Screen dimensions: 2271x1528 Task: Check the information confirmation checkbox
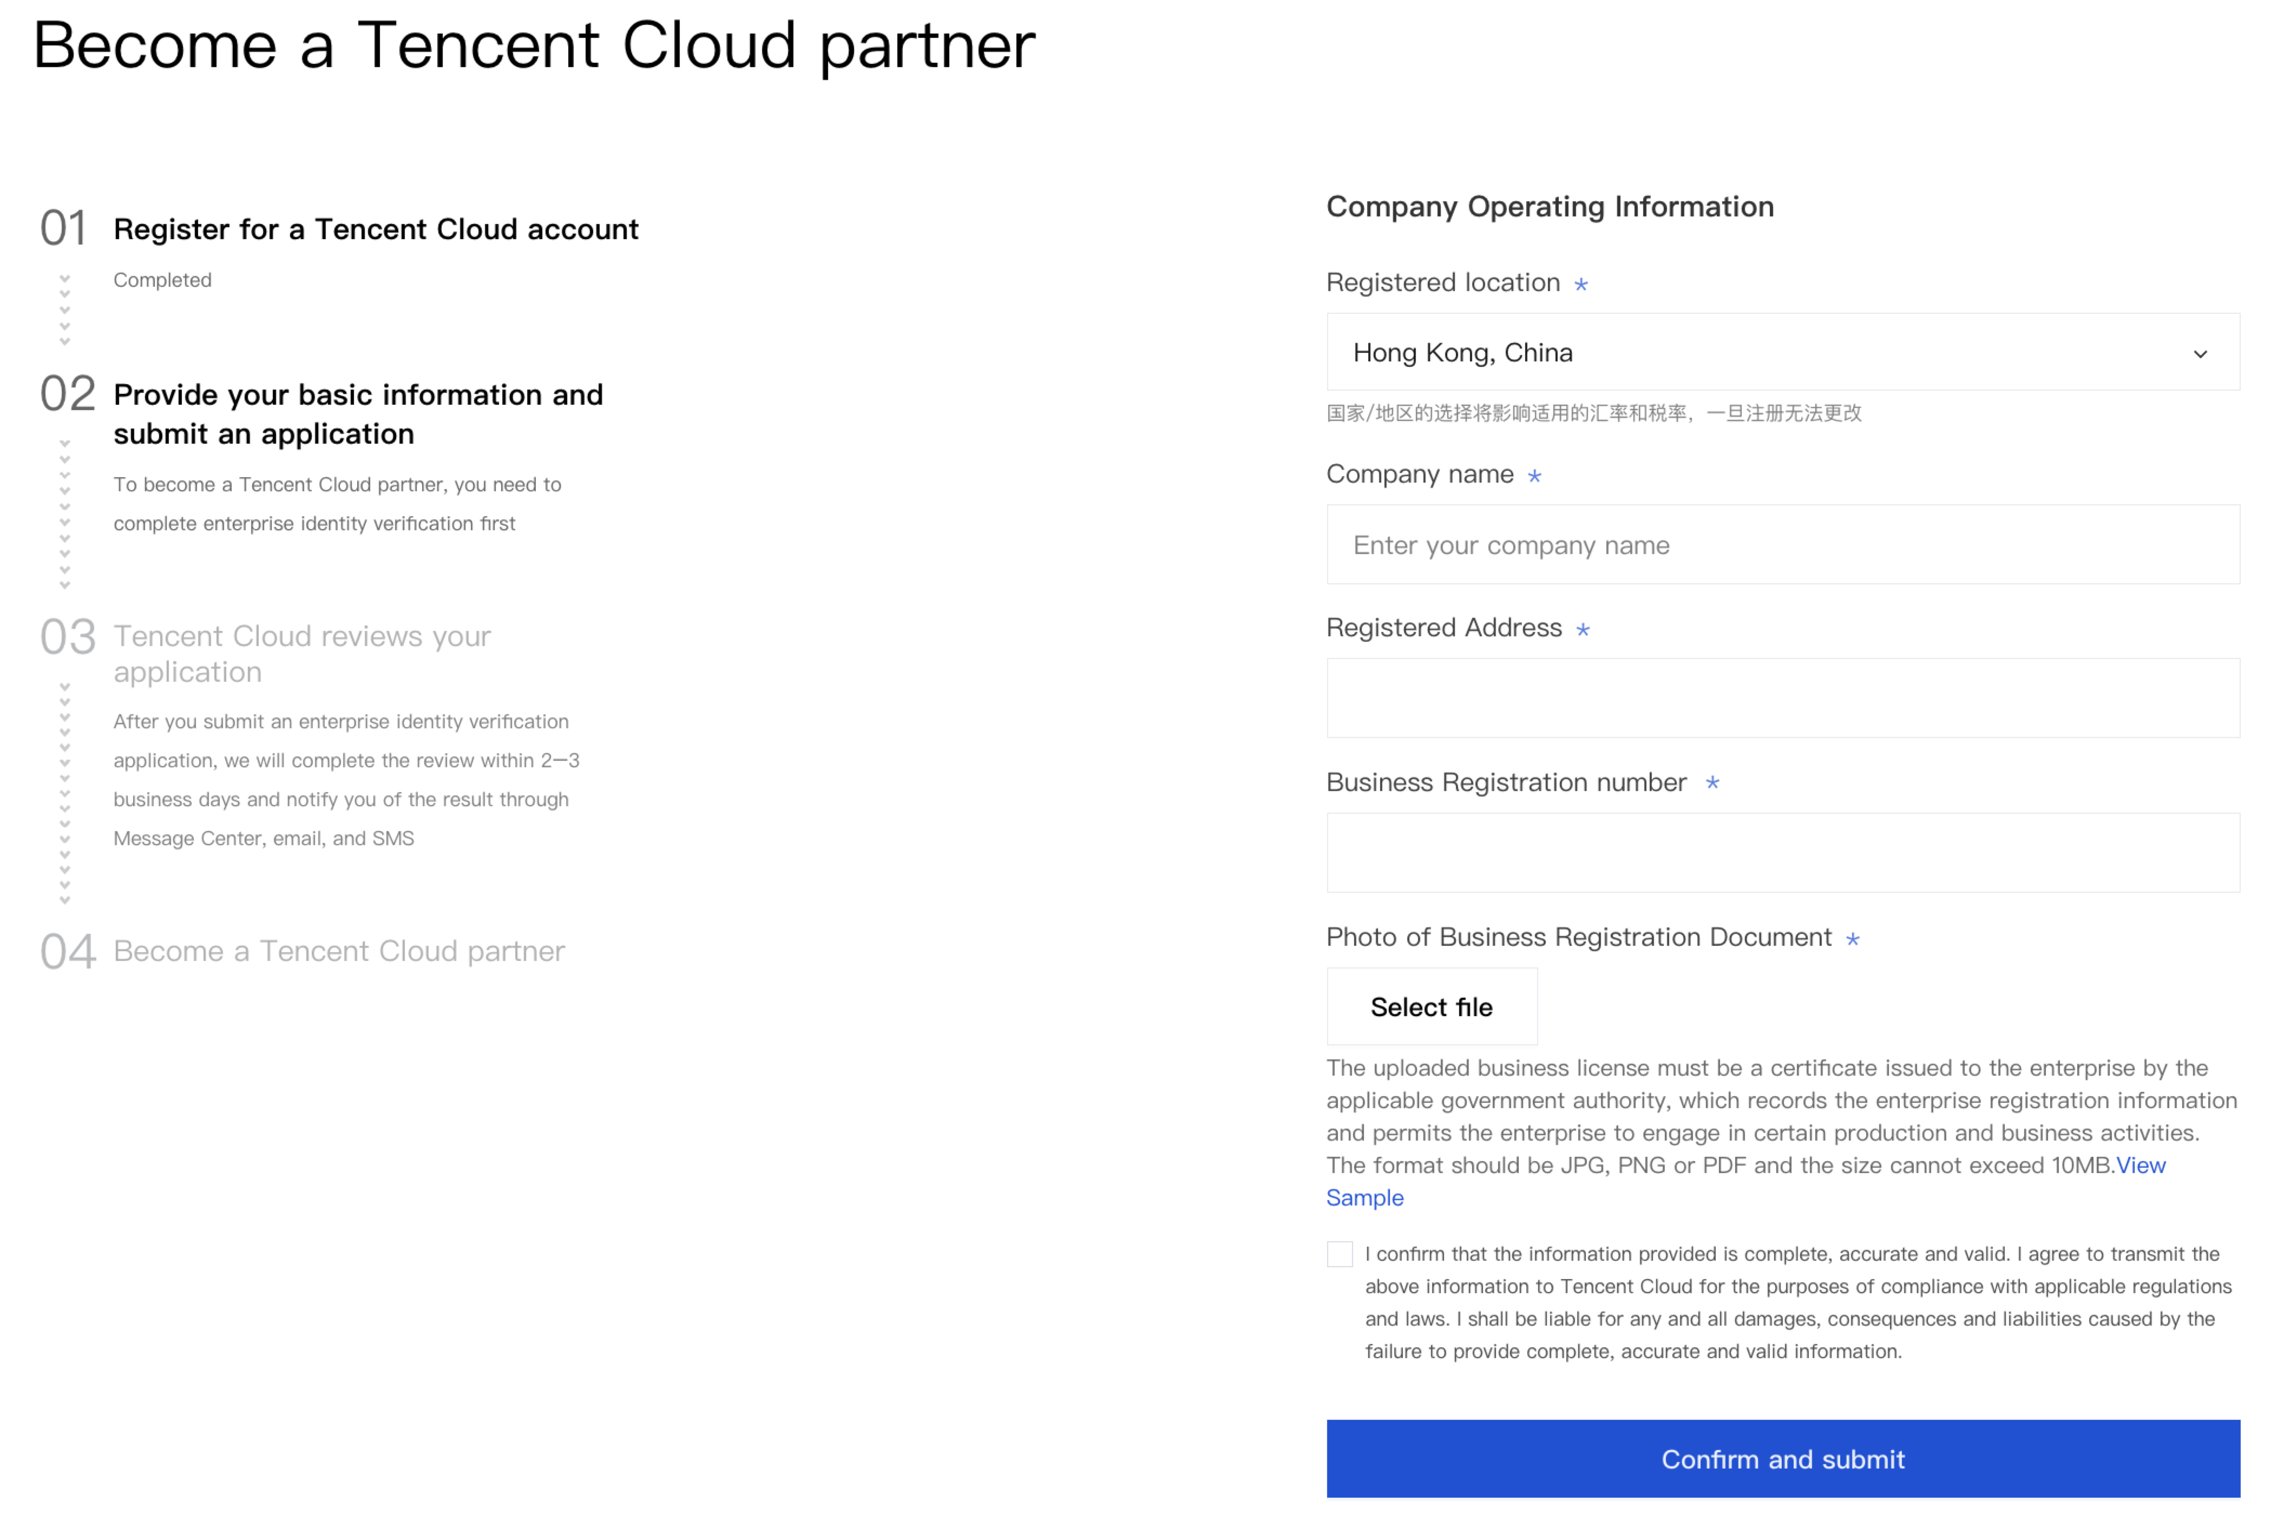point(1340,1254)
